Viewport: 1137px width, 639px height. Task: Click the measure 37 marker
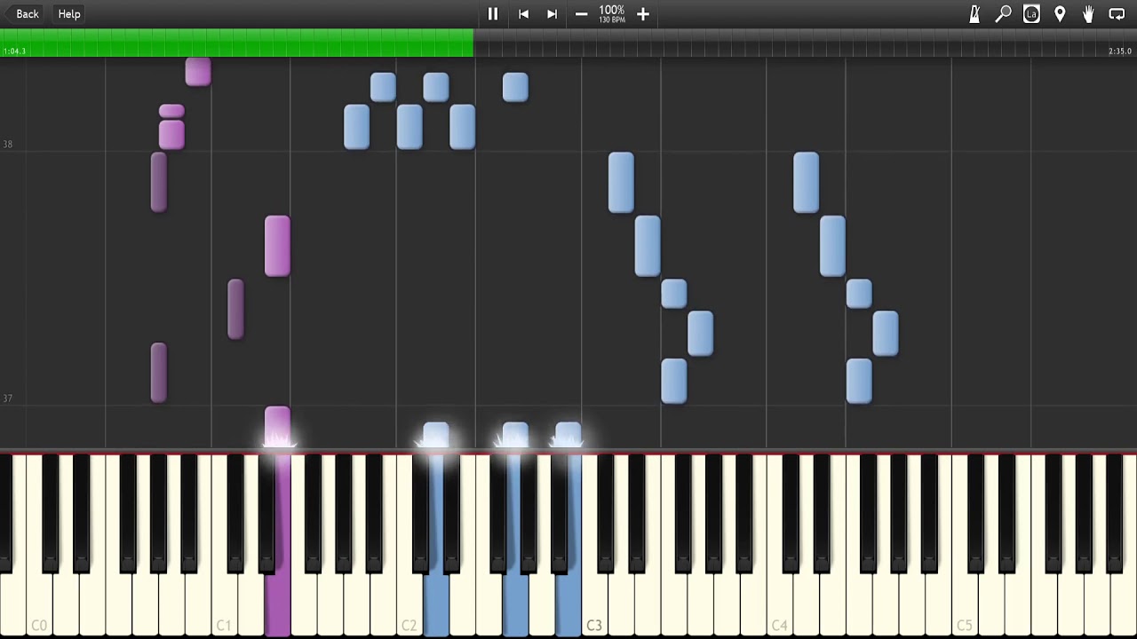pyautogui.click(x=7, y=398)
